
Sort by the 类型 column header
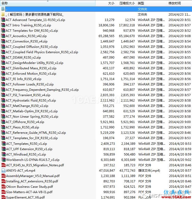click(x=151, y=3)
